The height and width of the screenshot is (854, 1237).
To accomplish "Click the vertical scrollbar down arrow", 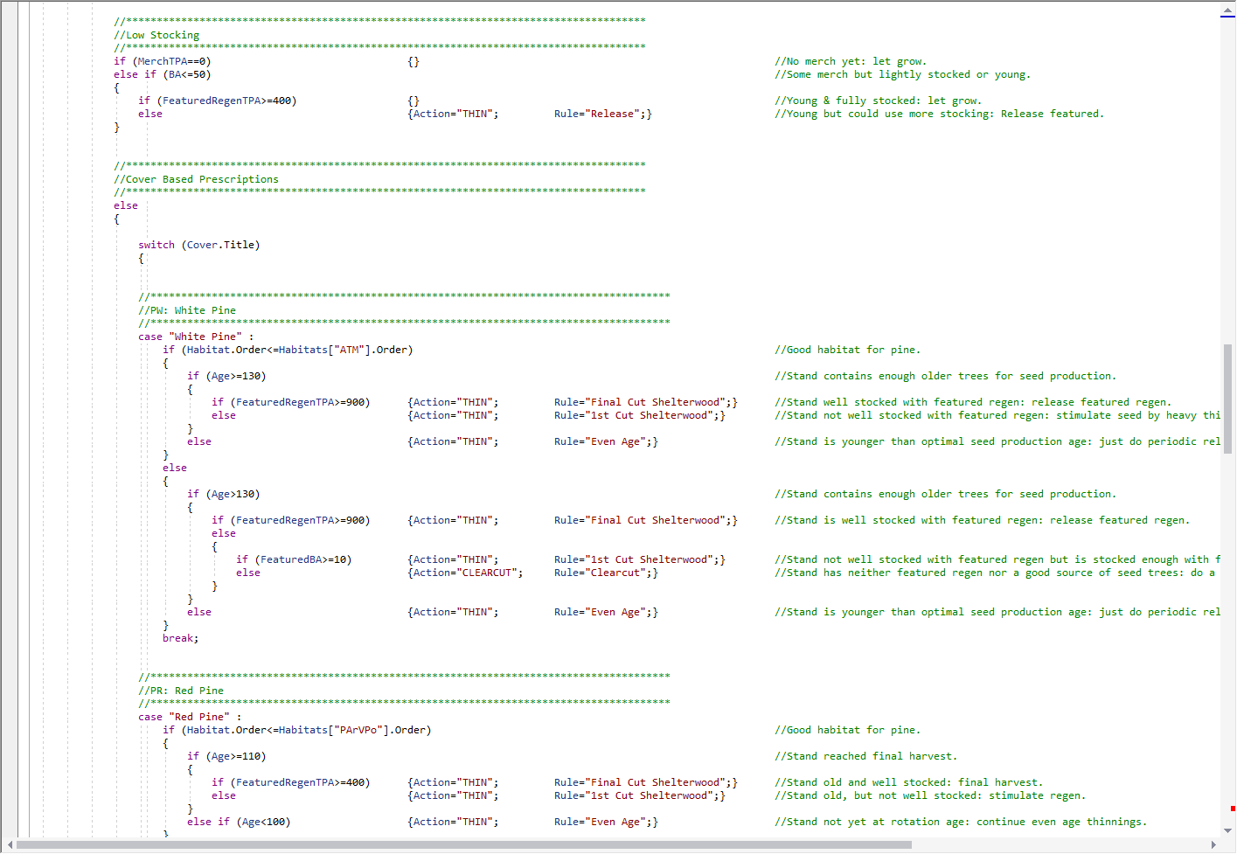I will click(x=1228, y=830).
